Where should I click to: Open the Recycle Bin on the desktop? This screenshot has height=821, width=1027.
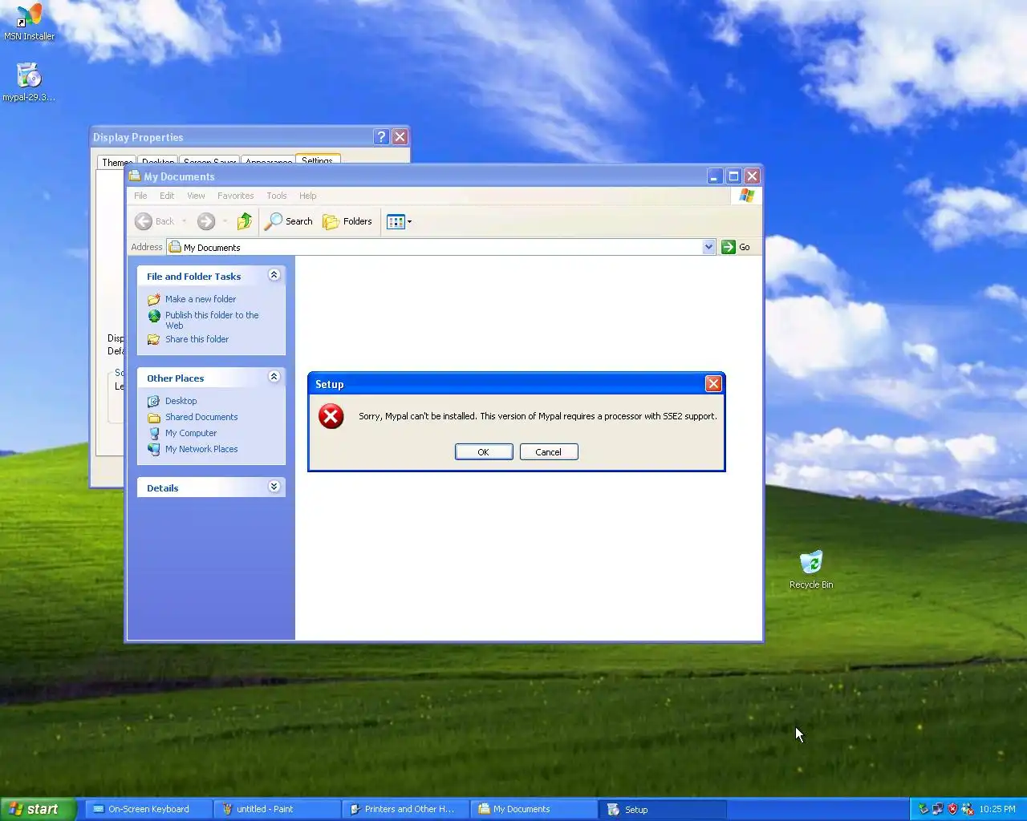coord(811,569)
